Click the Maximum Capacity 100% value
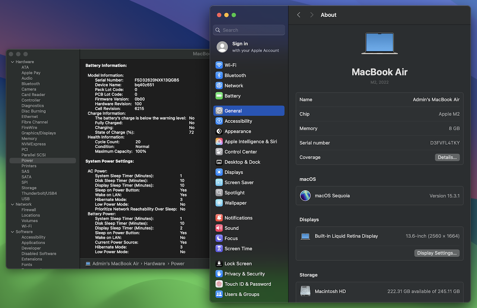The image size is (477, 308). [141, 151]
